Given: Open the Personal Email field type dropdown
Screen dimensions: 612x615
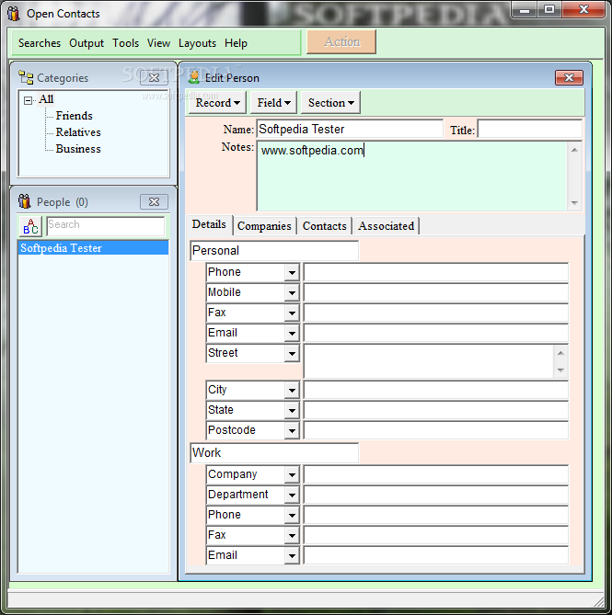Looking at the screenshot, I should 292,334.
